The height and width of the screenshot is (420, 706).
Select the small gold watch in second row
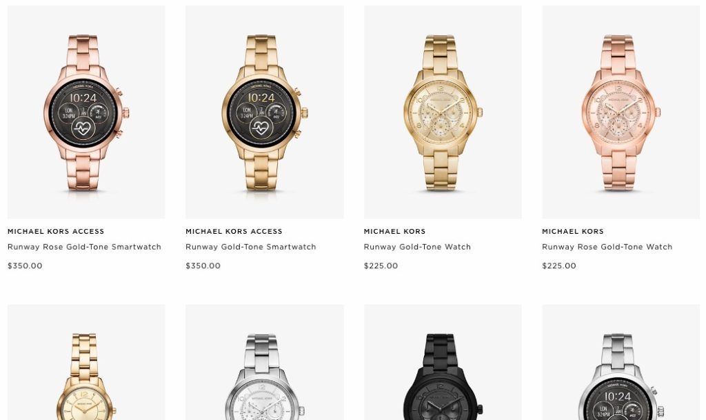(86, 362)
